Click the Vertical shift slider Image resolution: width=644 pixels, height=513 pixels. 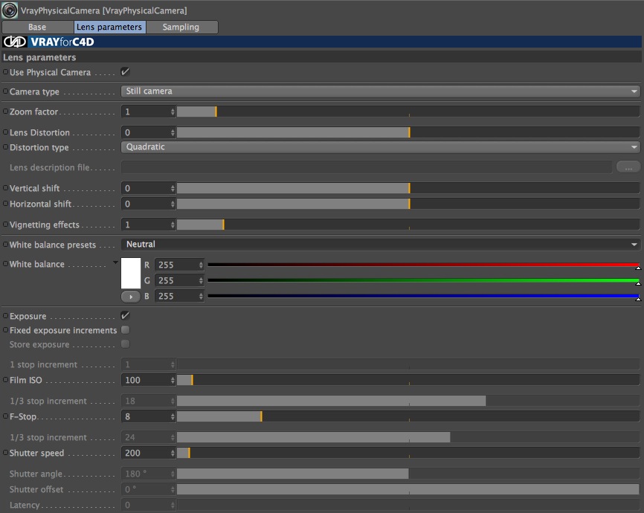(408, 188)
